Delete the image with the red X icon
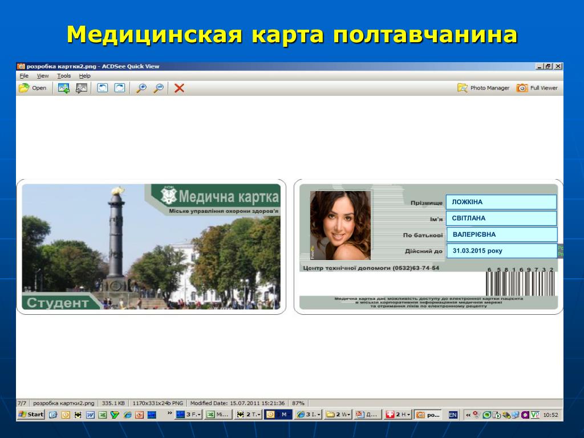The height and width of the screenshot is (438, 584). tap(179, 88)
